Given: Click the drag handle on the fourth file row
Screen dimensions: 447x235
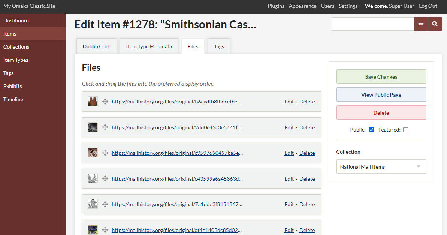Looking at the screenshot, I should pyautogui.click(x=105, y=178).
